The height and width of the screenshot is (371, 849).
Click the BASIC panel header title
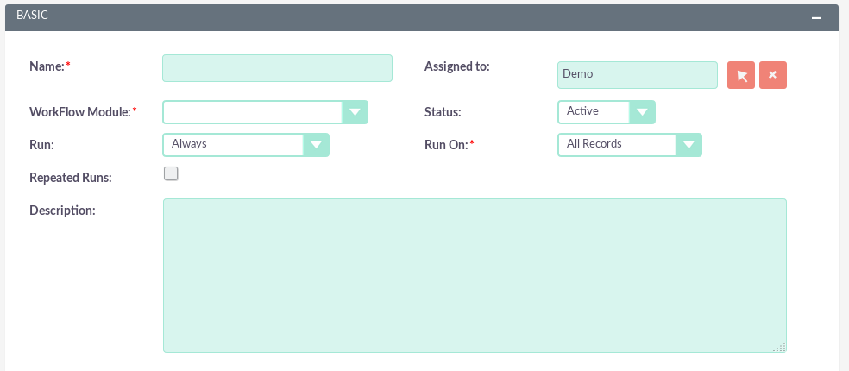tap(32, 15)
